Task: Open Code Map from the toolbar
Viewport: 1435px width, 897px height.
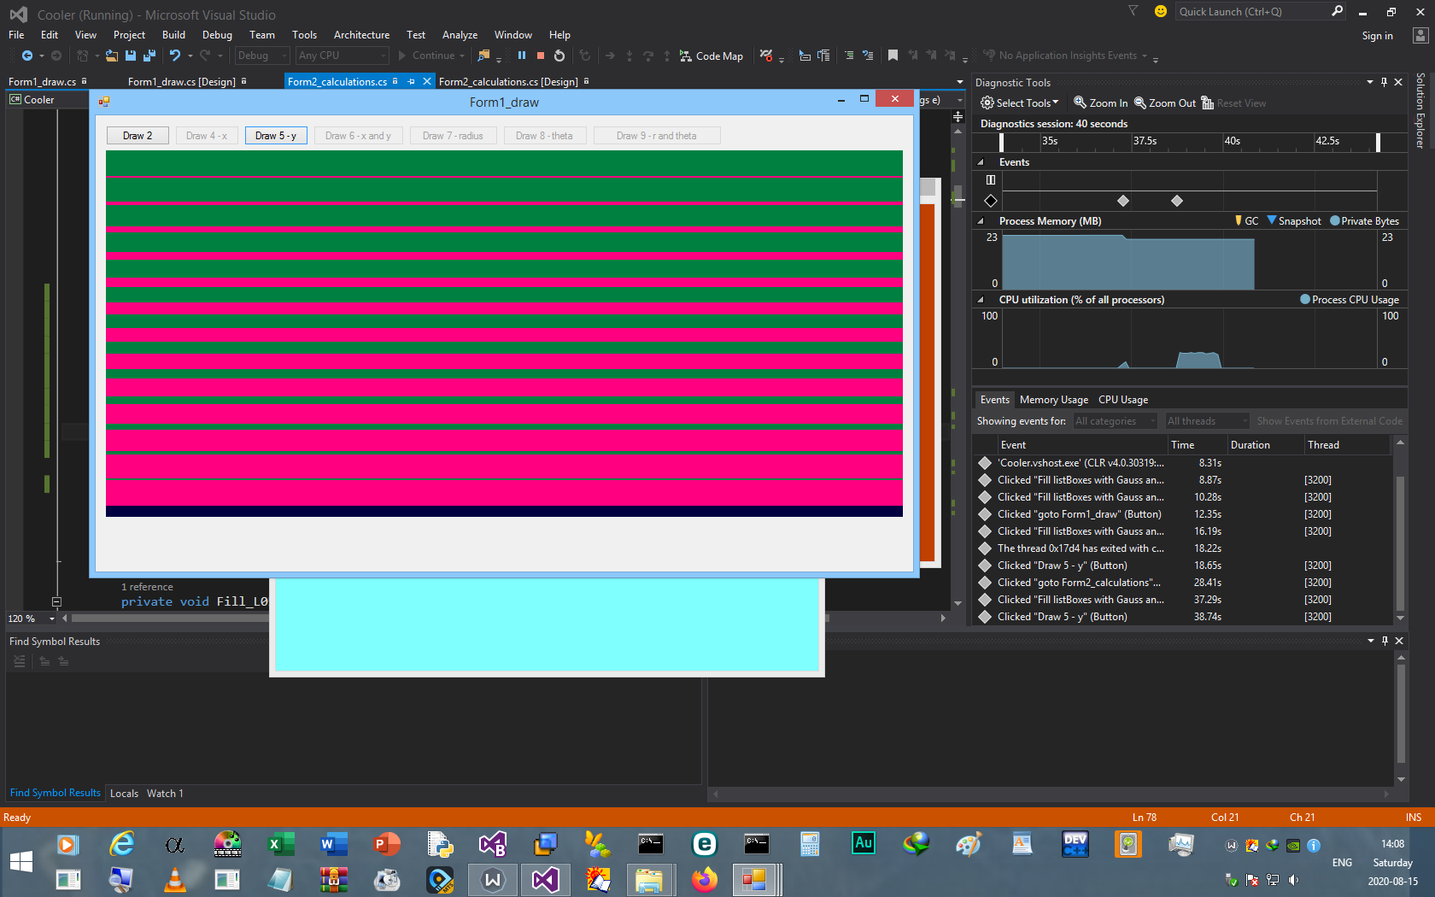Action: click(712, 56)
